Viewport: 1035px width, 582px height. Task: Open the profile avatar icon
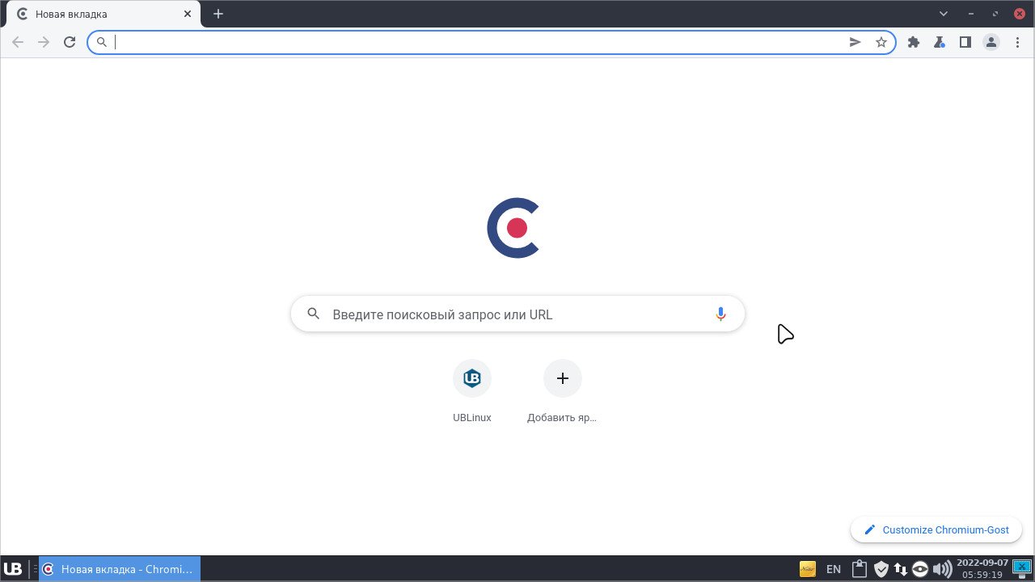pos(991,42)
